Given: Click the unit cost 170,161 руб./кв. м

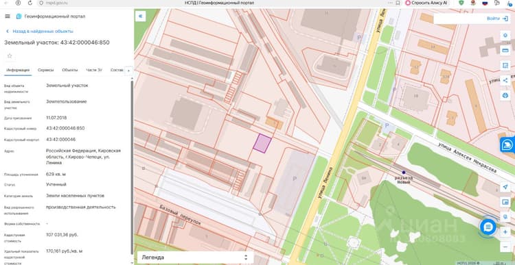Looking at the screenshot, I should click(x=64, y=251).
